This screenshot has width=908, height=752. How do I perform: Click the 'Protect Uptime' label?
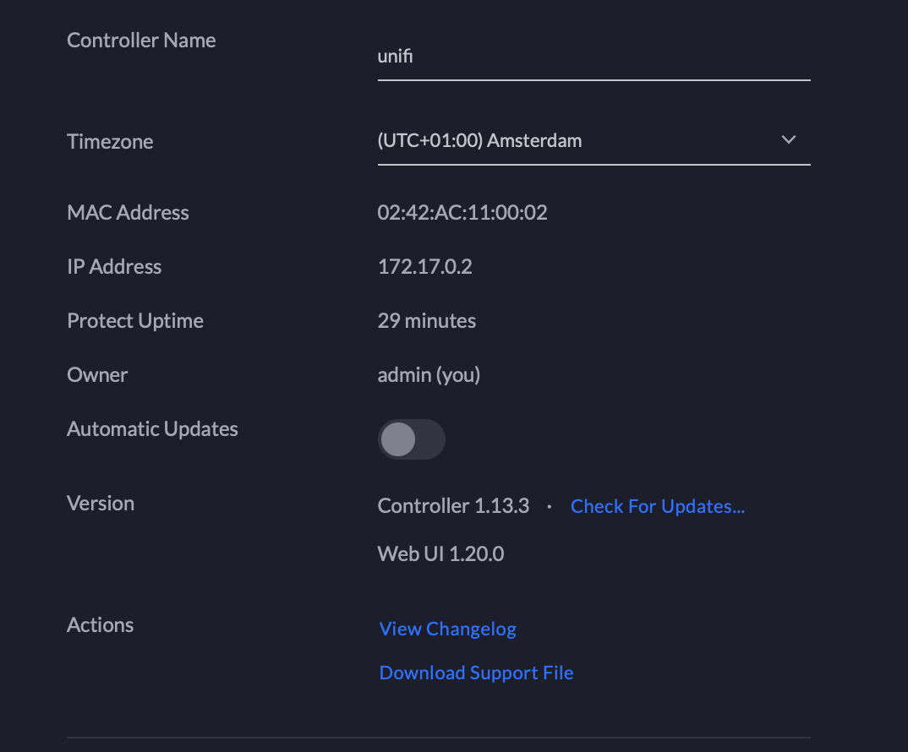pos(135,321)
